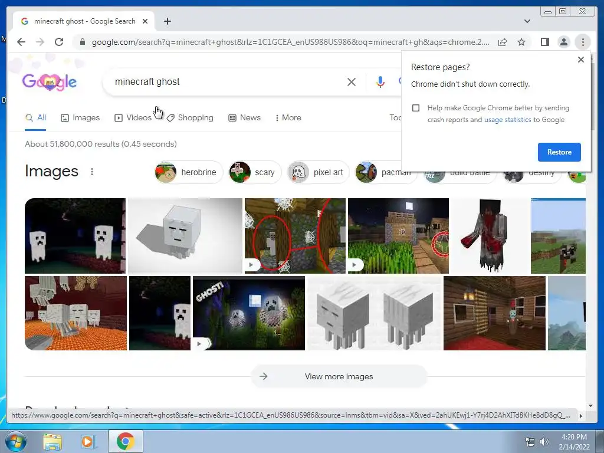Open the taskbar clock and date
The image size is (604, 453).
click(574, 442)
